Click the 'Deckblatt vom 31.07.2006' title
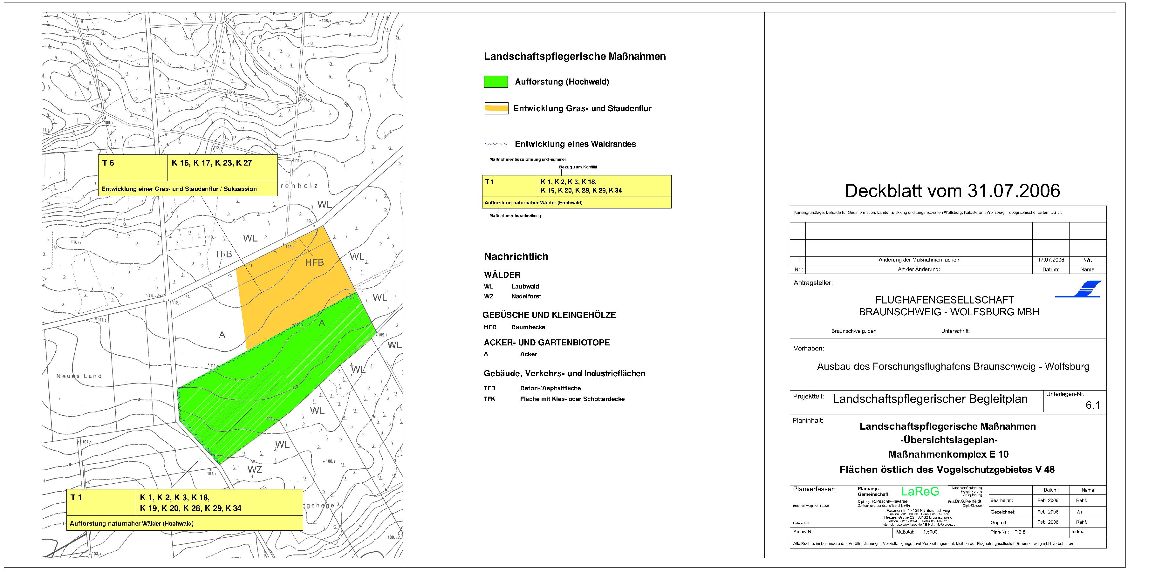 (952, 191)
